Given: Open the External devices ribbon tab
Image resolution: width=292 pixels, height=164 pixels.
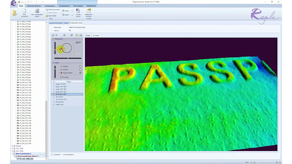Looking at the screenshot, I should coord(34,6).
